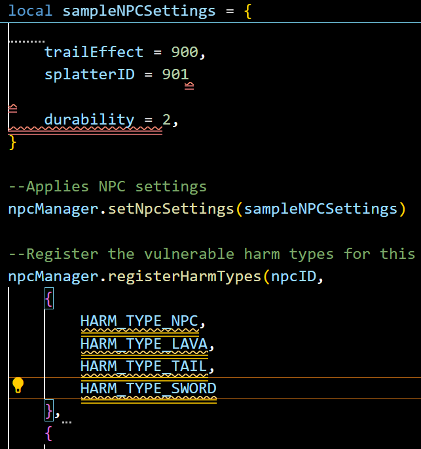Image resolution: width=421 pixels, height=449 pixels.
Task: Click the yellow closing brace after durability
Action: coord(12,142)
